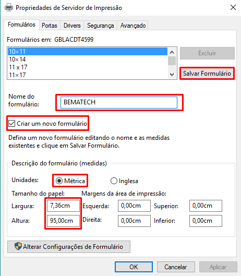Screen dimensions: 241x276
Task: Select the 10×14 form in list
Action: coord(88,59)
